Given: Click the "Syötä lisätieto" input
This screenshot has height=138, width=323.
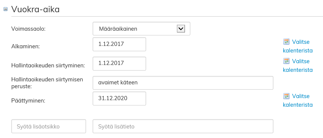Looking at the screenshot, I should pyautogui.click(x=183, y=126).
